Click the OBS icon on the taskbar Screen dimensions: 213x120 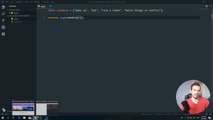tap(41, 118)
